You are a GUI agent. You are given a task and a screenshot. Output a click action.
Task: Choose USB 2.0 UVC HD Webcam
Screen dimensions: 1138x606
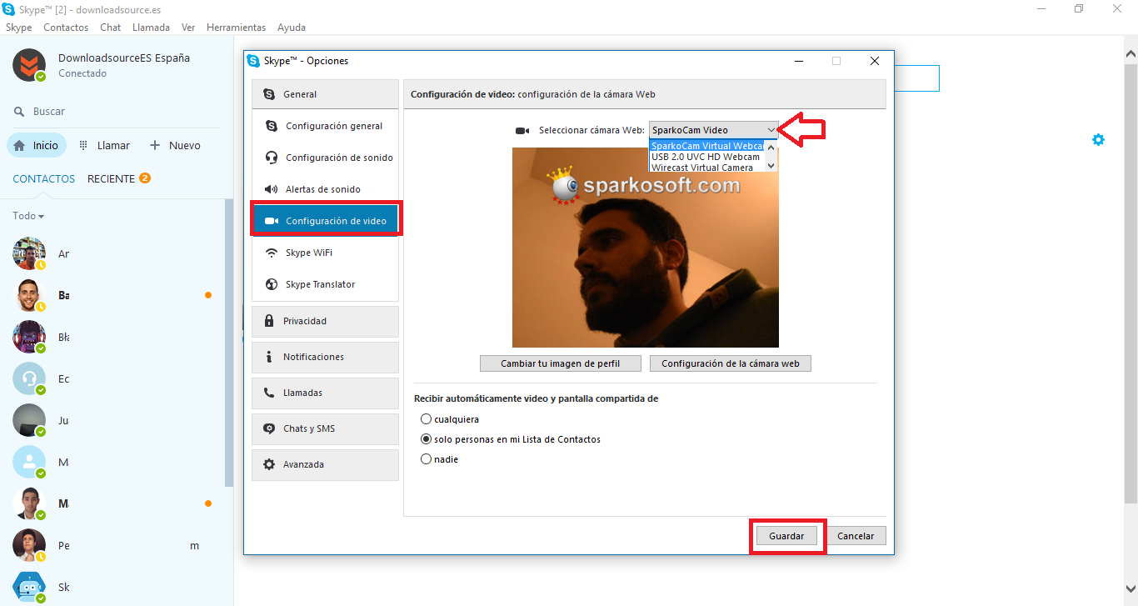[x=707, y=157]
